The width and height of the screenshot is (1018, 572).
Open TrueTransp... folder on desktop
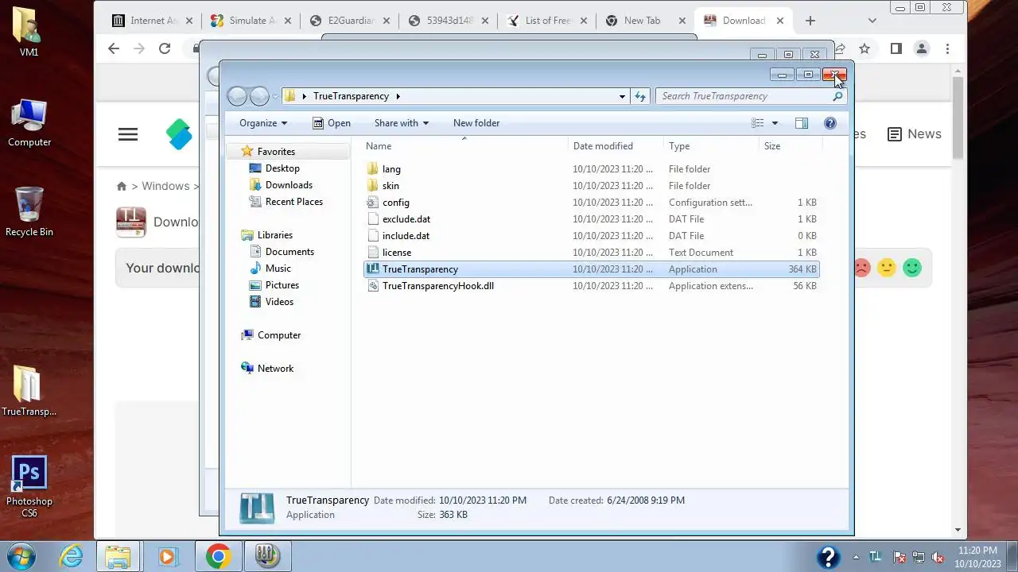click(x=29, y=391)
